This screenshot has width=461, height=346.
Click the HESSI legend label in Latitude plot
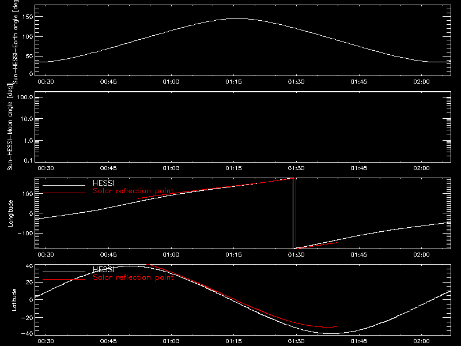point(103,269)
